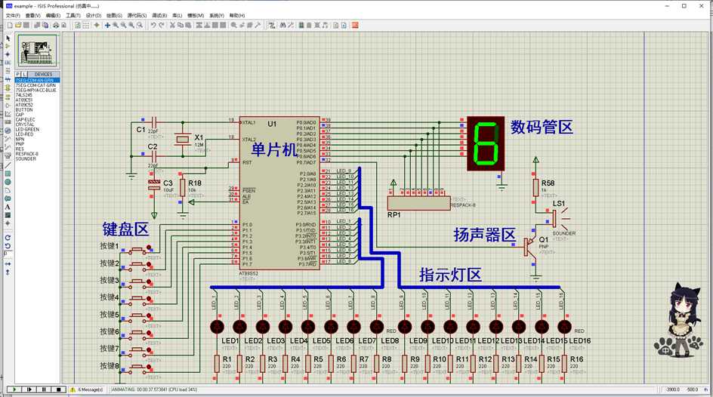Actuate pushbutton 按键3 in the keypad area
This screenshot has width=713, height=397.
(x=138, y=284)
